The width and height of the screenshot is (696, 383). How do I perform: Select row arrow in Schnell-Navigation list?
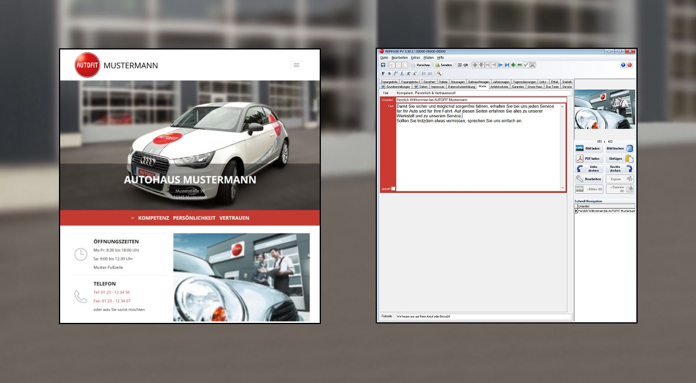coord(576,210)
